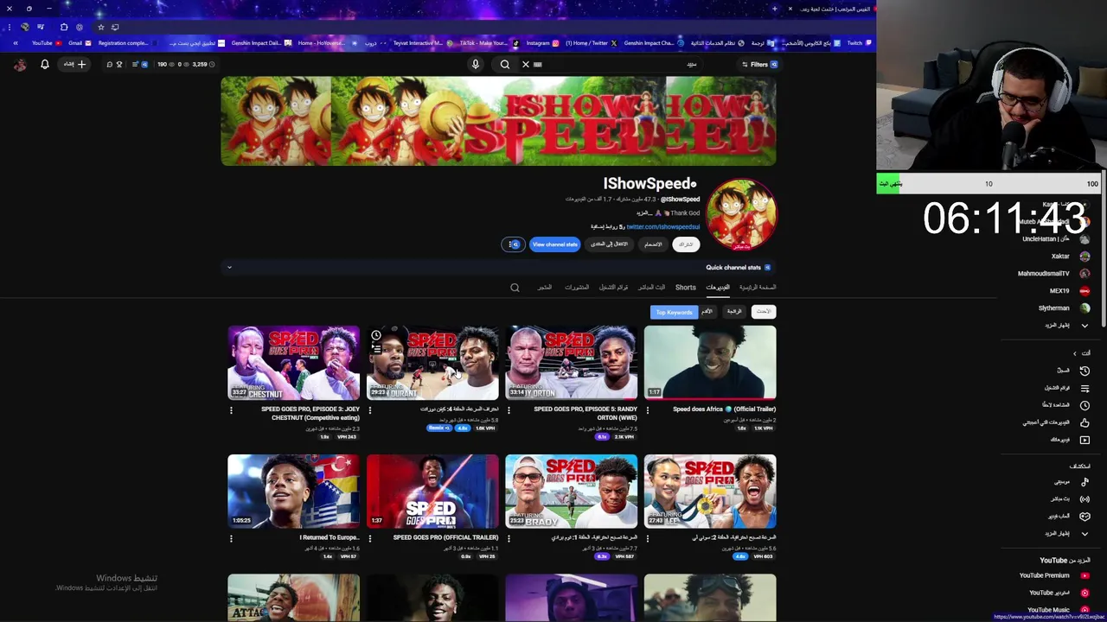This screenshot has width=1107, height=622.
Task: Open the MahmoudIsmailTV subscription channel
Action: pyautogui.click(x=1053, y=273)
